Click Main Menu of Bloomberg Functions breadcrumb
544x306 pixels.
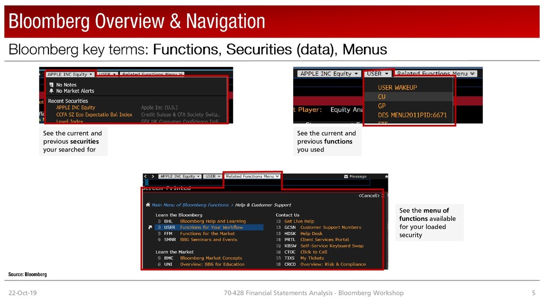(190, 205)
